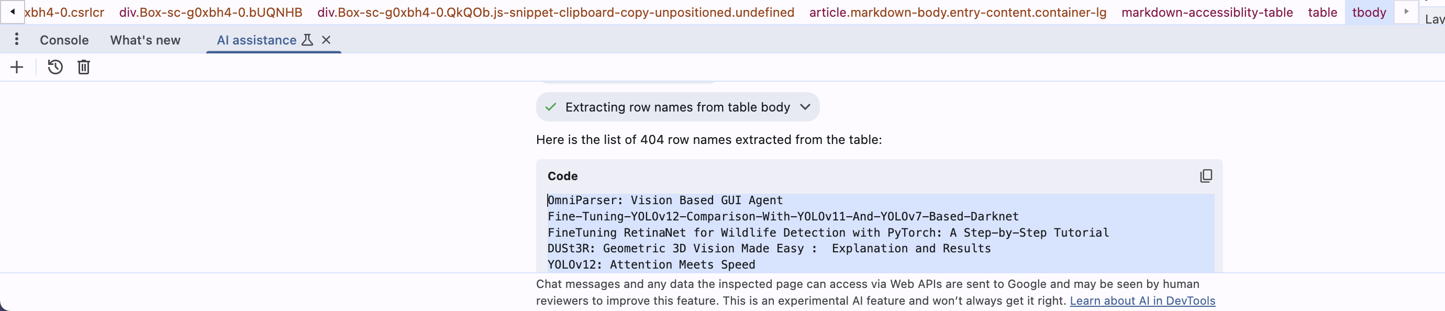Image resolution: width=1445 pixels, height=311 pixels.
Task: Open the What's new tab
Action: (146, 40)
